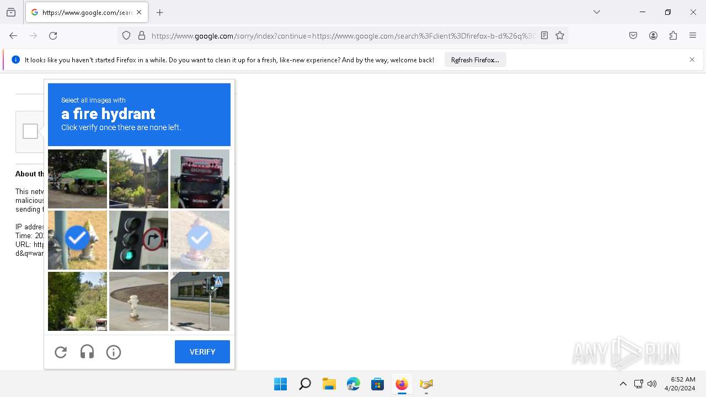
Task: Tick the I'm not a robot checkbox
Action: (x=30, y=131)
